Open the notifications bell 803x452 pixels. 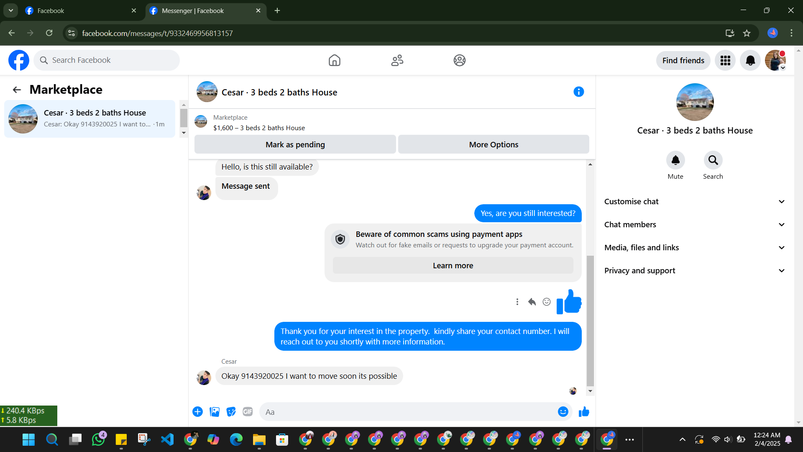pyautogui.click(x=750, y=61)
